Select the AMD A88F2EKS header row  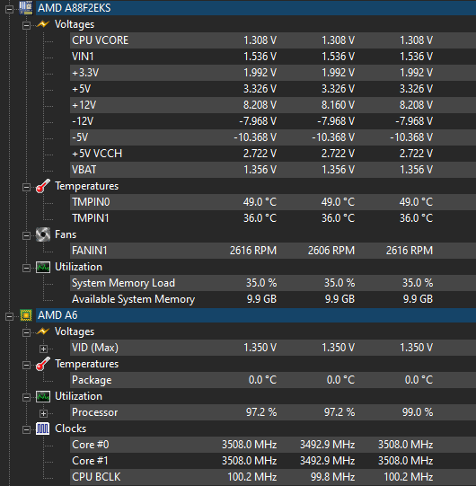(256, 8)
